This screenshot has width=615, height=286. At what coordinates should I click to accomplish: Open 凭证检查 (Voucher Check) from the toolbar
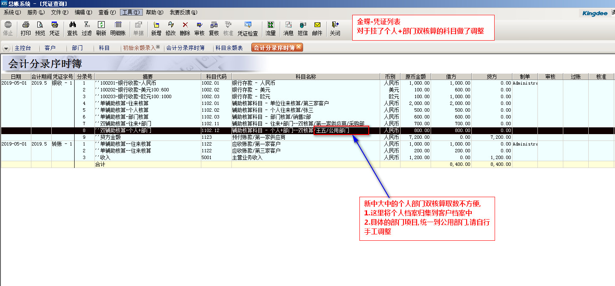[248, 28]
